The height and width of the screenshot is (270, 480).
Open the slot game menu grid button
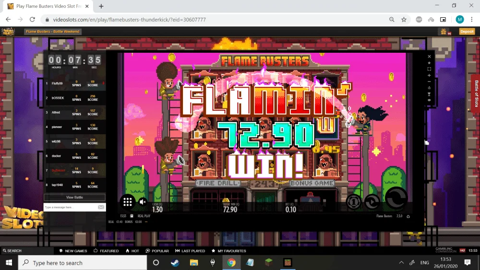point(127,201)
